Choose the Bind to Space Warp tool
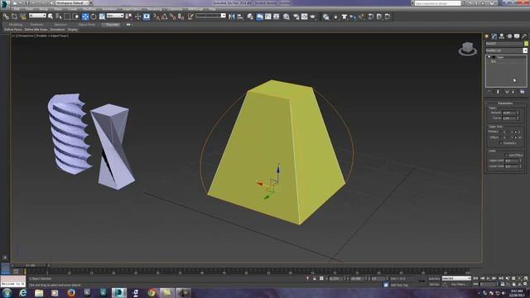 [23, 17]
